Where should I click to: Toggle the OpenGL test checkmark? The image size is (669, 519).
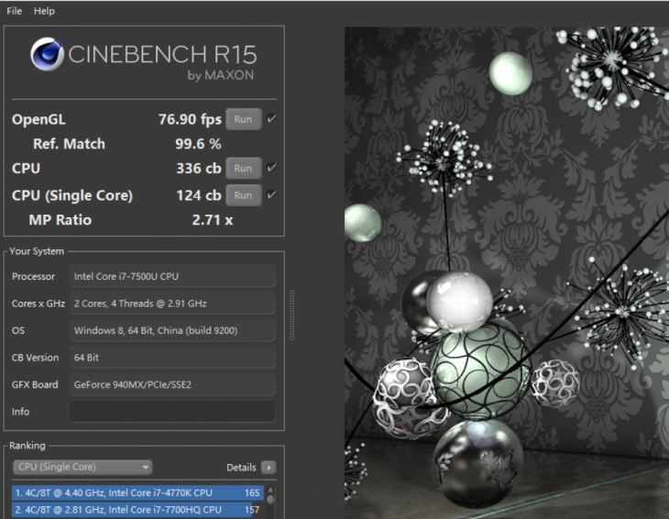tap(271, 118)
